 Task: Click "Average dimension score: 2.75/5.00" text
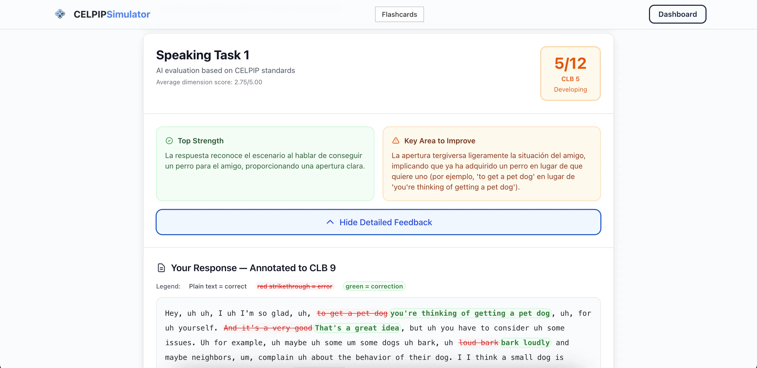209,82
